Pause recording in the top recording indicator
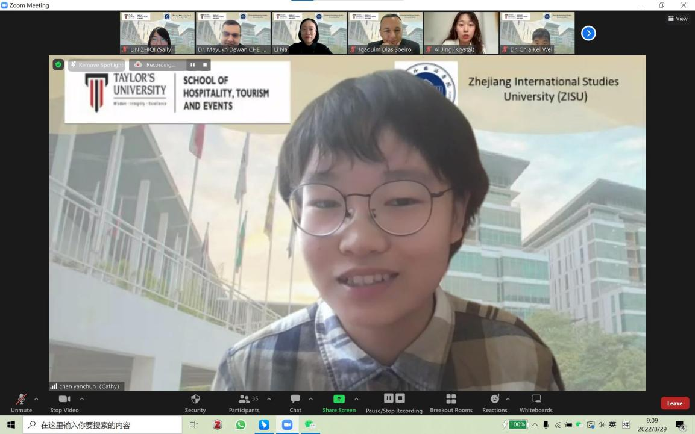The width and height of the screenshot is (695, 434). tap(193, 65)
